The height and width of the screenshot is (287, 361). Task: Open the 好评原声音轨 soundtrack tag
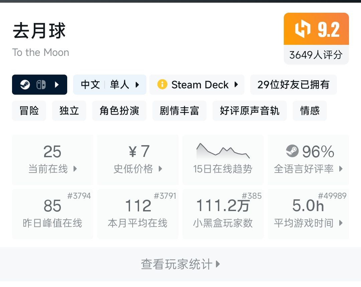tap(249, 111)
